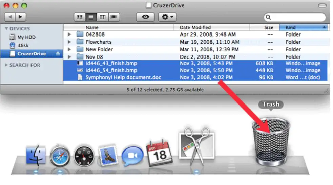Go back with the left arrow button

click(x=10, y=17)
